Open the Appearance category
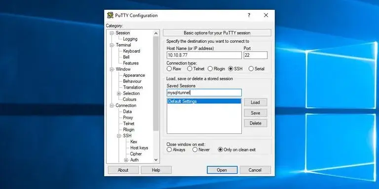Image resolution: width=379 pixels, height=189 pixels. [x=134, y=75]
